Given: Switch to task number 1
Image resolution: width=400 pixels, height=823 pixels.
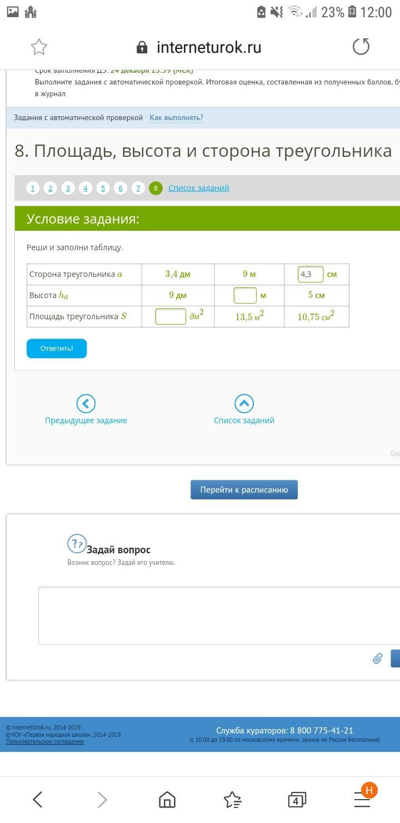Looking at the screenshot, I should 33,188.
